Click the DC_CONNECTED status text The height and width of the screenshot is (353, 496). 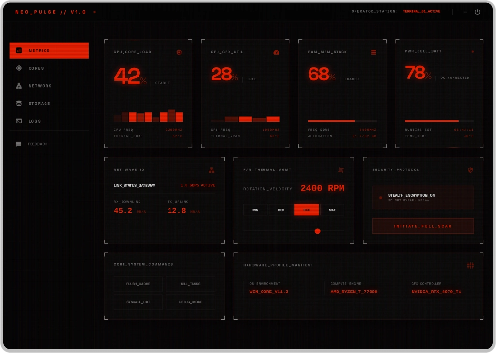pos(455,78)
